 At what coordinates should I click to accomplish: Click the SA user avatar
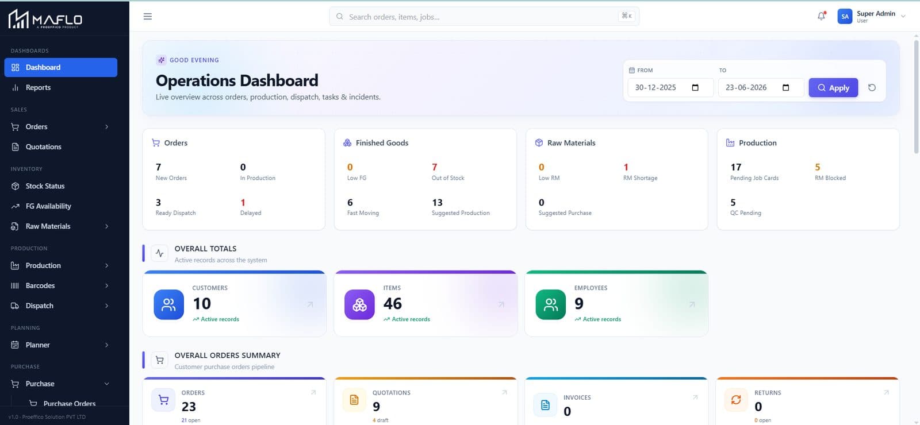[x=845, y=17]
